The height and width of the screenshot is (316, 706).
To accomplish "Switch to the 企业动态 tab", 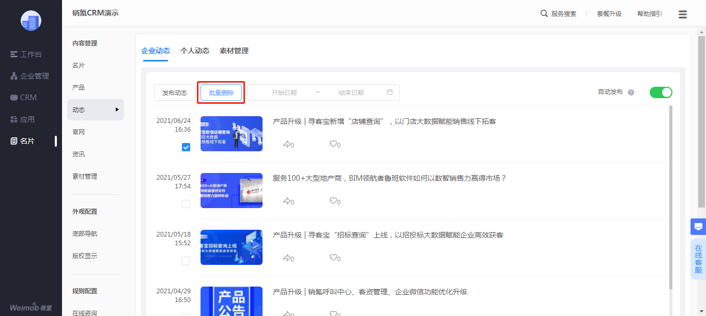I will tap(156, 51).
